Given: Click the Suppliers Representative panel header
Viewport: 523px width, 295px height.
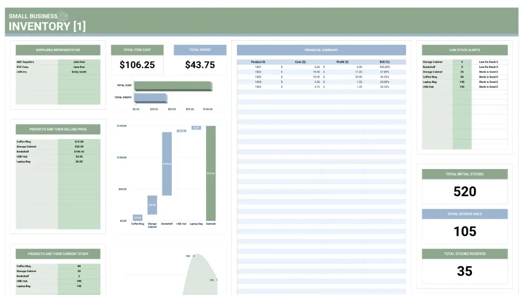Looking at the screenshot, I should (58, 50).
